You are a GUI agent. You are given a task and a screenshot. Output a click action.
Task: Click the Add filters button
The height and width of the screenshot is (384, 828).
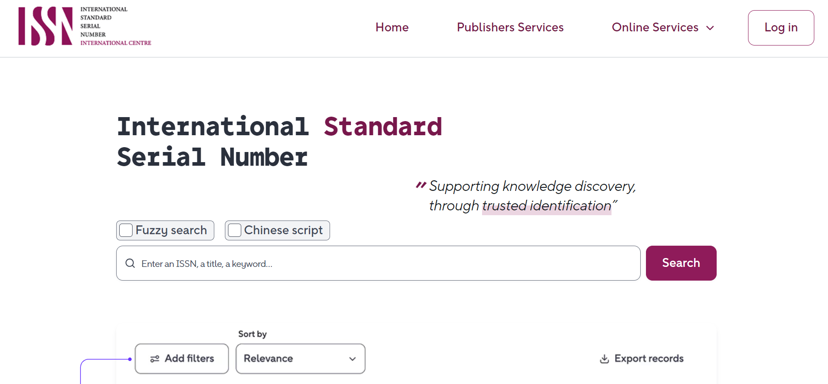[182, 359]
